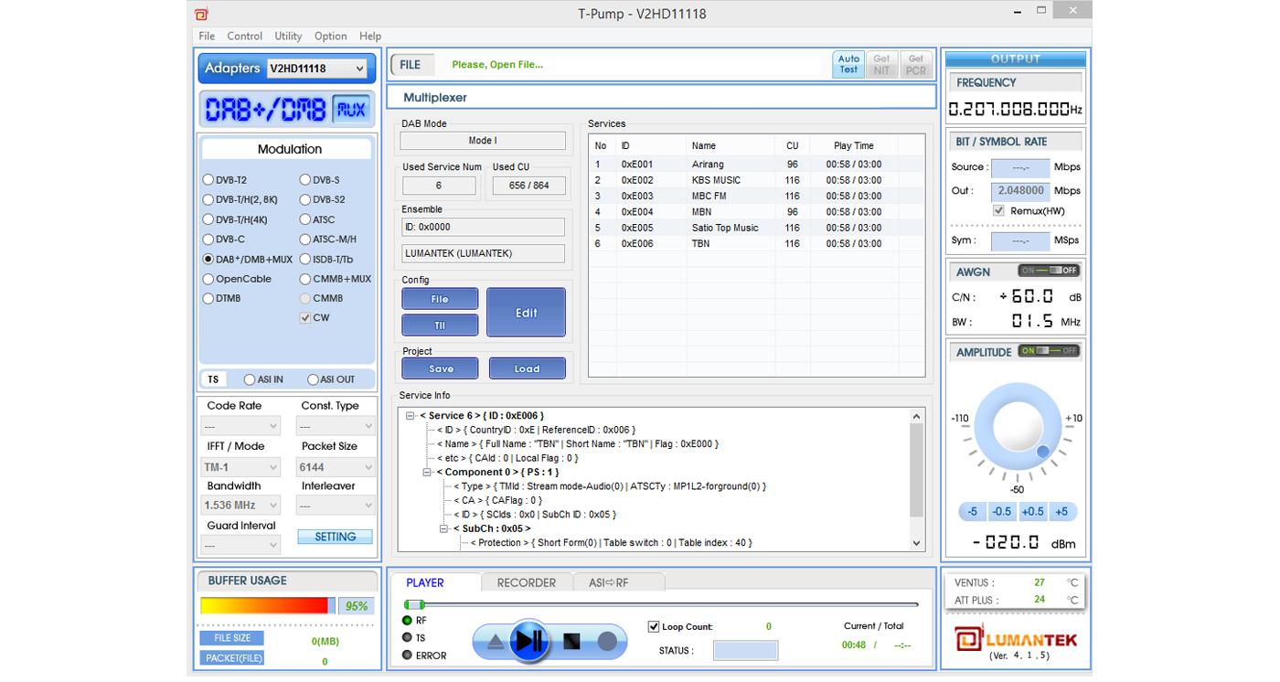The width and height of the screenshot is (1280, 682).
Task: Select DVB-S modulation
Action: click(305, 180)
